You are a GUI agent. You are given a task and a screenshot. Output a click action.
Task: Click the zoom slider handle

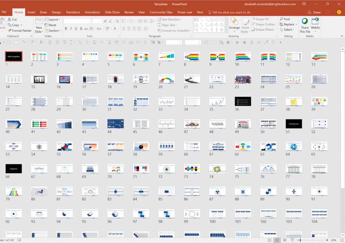pyautogui.click(x=300, y=240)
